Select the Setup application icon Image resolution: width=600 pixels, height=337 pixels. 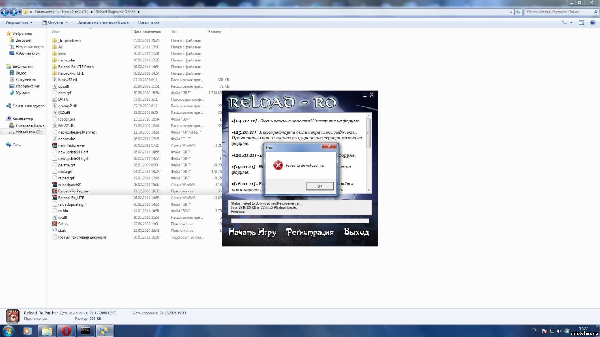pos(55,224)
